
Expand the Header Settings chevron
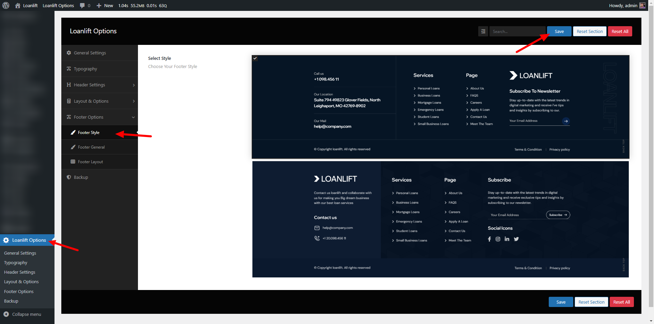coord(134,85)
